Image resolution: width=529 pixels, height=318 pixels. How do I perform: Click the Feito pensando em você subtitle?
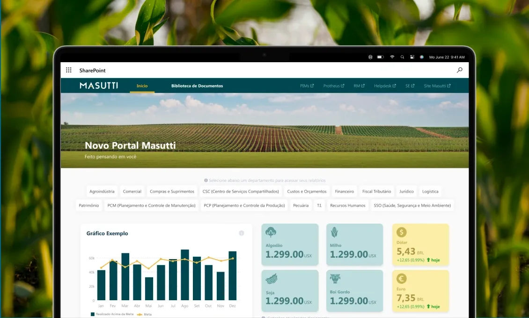[x=110, y=157]
